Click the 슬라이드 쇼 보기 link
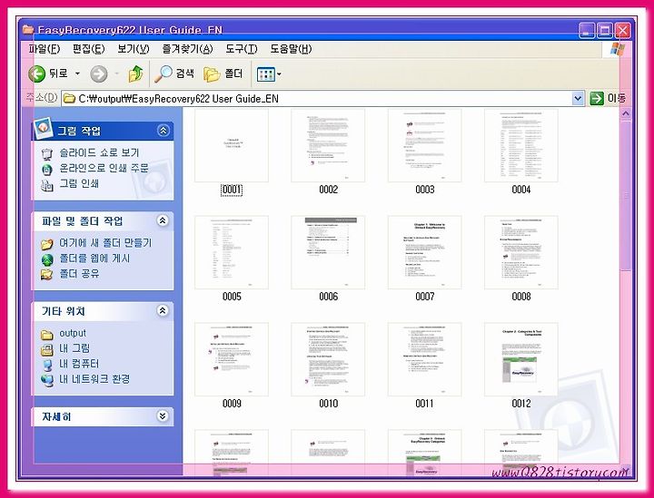This screenshot has width=654, height=498. [x=99, y=152]
